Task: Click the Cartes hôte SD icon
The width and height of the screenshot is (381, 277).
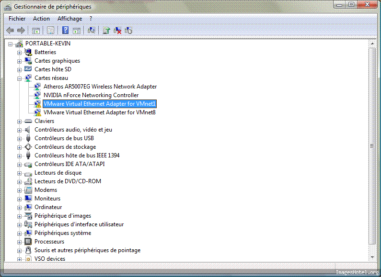Action: (x=28, y=69)
